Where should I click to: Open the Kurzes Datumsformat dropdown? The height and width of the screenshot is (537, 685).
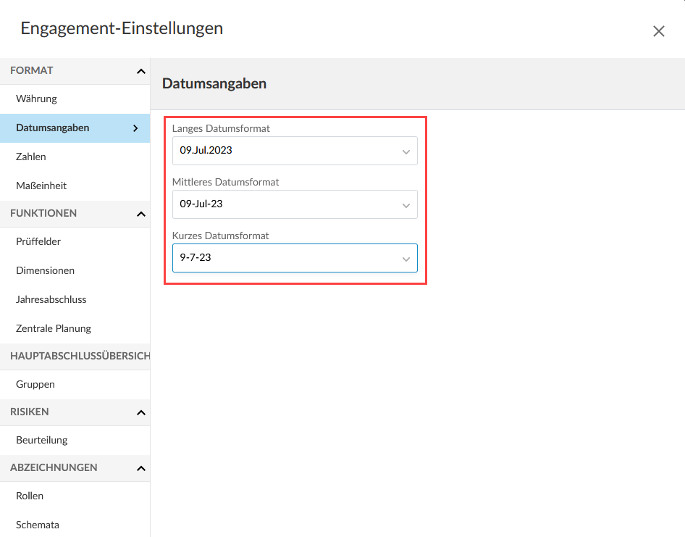[295, 258]
